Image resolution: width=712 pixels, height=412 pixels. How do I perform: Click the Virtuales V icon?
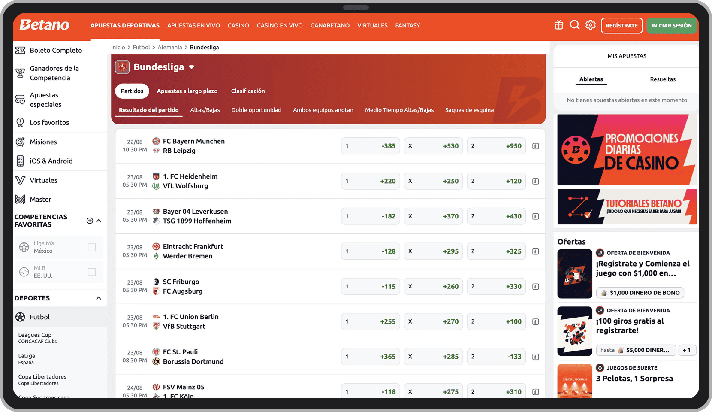tap(20, 180)
